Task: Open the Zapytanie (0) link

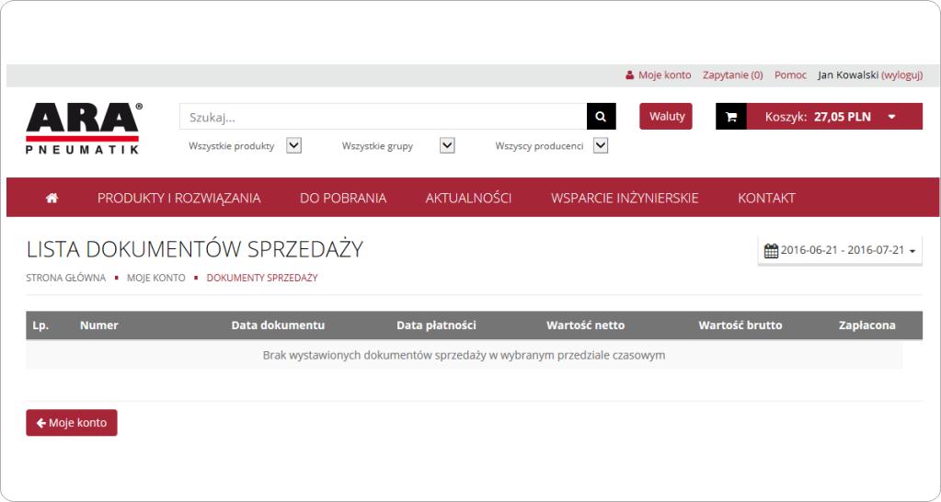Action: [x=732, y=74]
